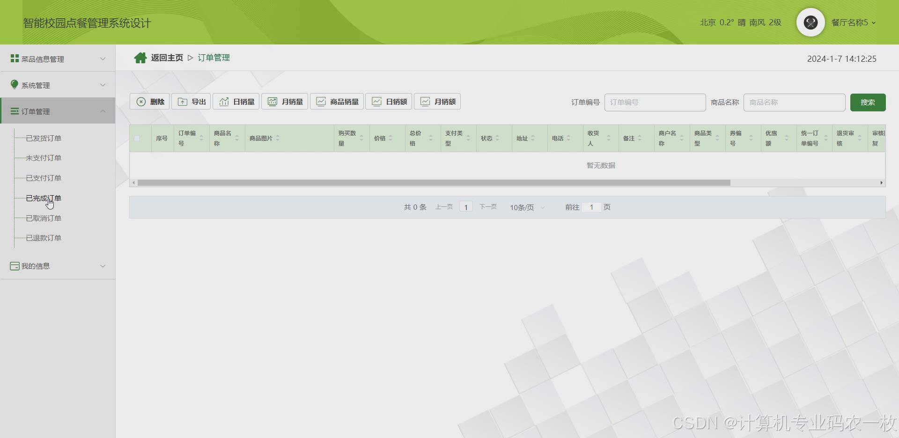Select 已退款订单 from order submenu
Screen dimensions: 899x438
[x=43, y=238]
